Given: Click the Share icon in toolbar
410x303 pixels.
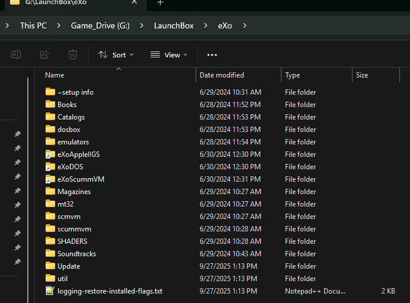Looking at the screenshot, I should point(44,54).
